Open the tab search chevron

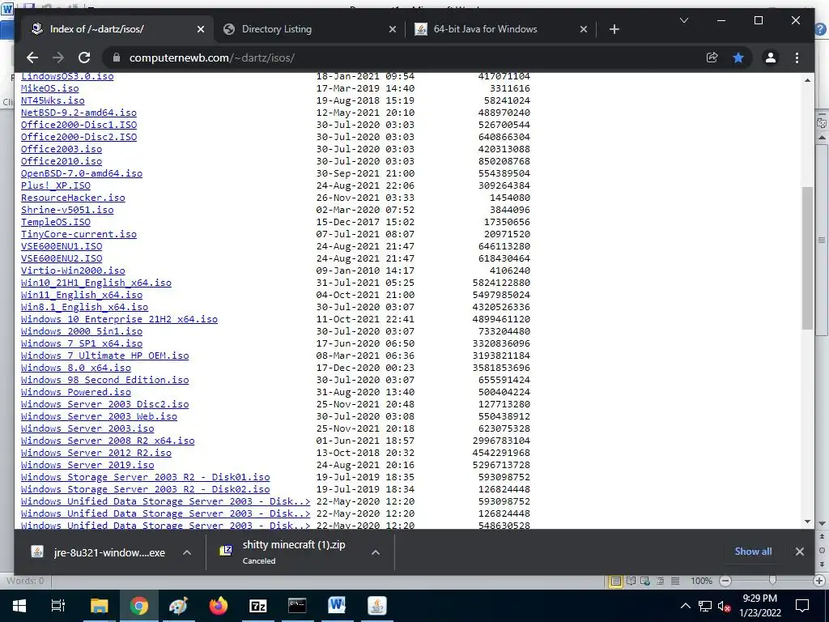tap(683, 20)
